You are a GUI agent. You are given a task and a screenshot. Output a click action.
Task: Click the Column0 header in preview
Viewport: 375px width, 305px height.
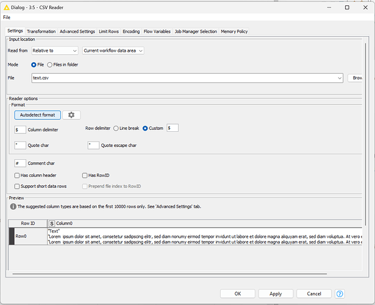coord(204,223)
